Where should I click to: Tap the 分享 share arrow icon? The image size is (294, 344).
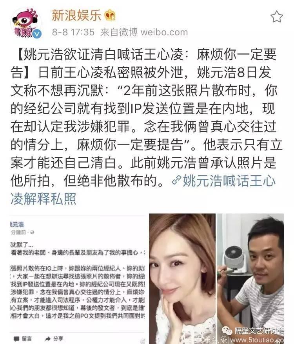[x=48, y=339]
